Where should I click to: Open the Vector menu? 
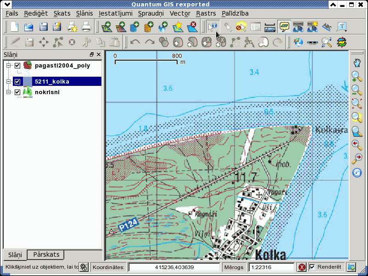[x=180, y=13]
